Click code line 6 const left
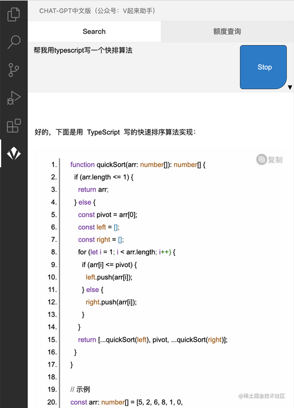The width and height of the screenshot is (294, 408). [99, 227]
